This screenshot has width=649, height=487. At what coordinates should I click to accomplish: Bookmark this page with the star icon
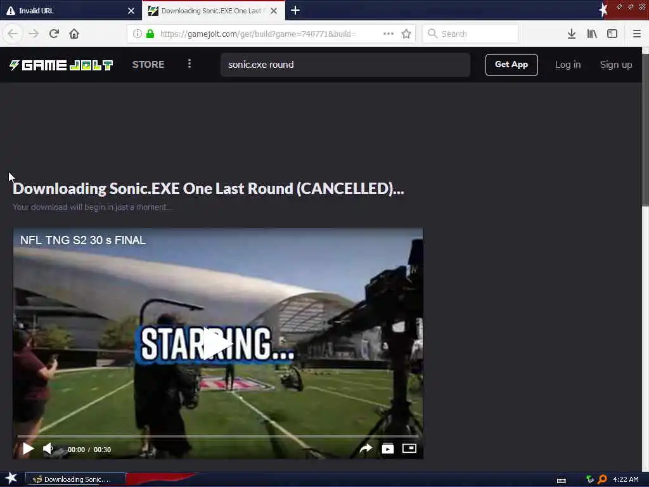point(406,34)
